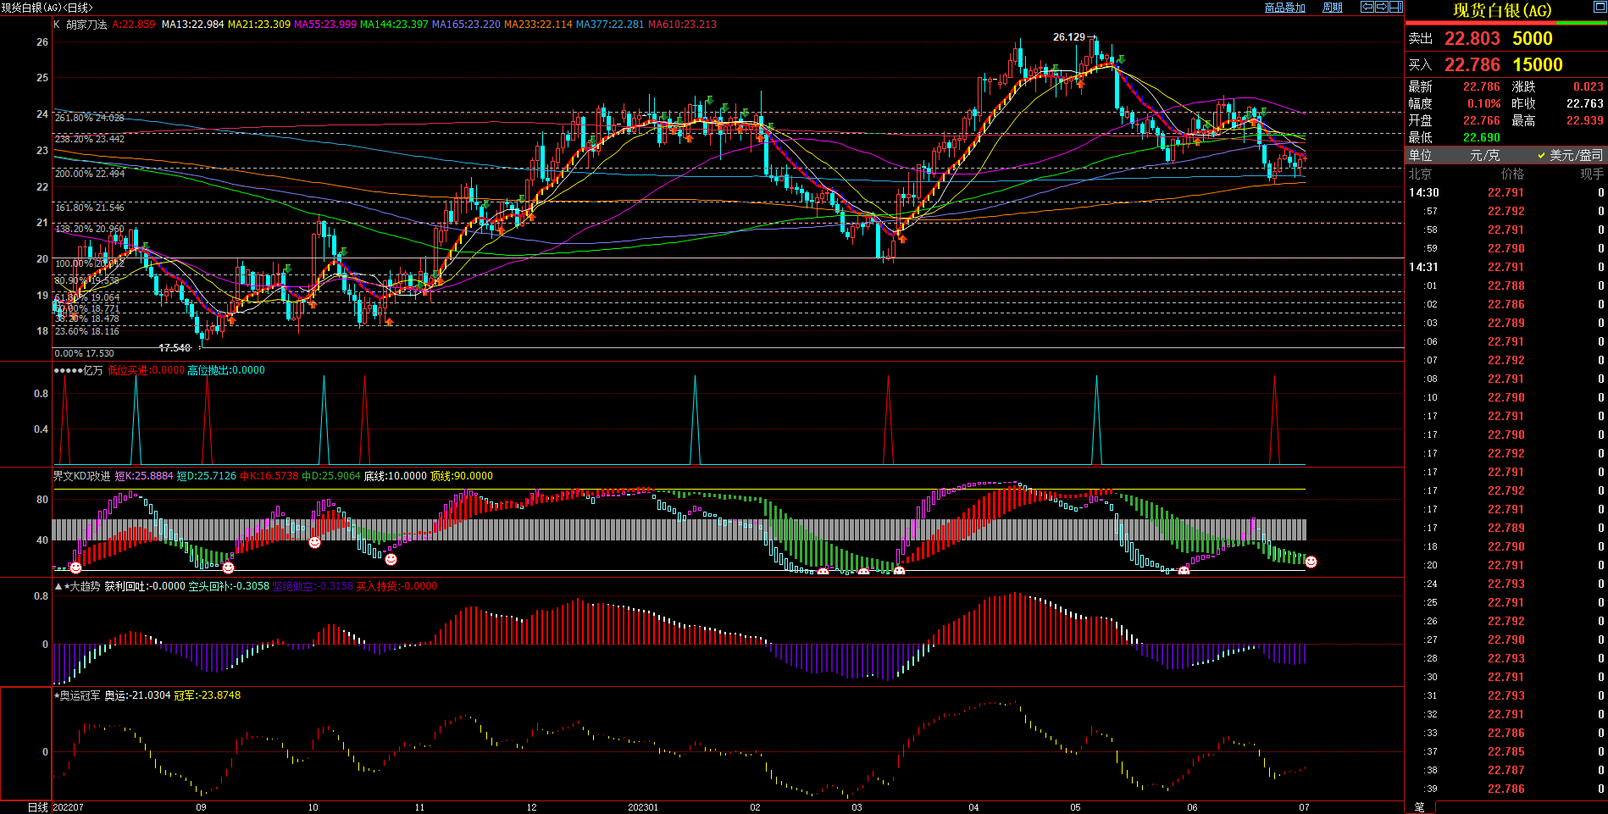Maximize the quote panel via square icon
This screenshot has height=814, width=1608.
pos(1600,8)
